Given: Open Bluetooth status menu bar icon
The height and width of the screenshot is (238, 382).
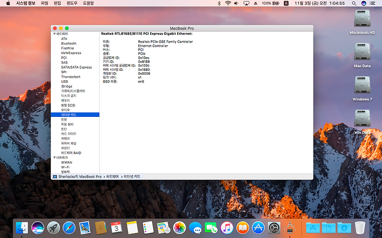Looking at the screenshot, I should (219, 3).
